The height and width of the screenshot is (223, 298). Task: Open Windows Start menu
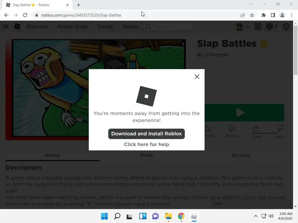click(104, 216)
